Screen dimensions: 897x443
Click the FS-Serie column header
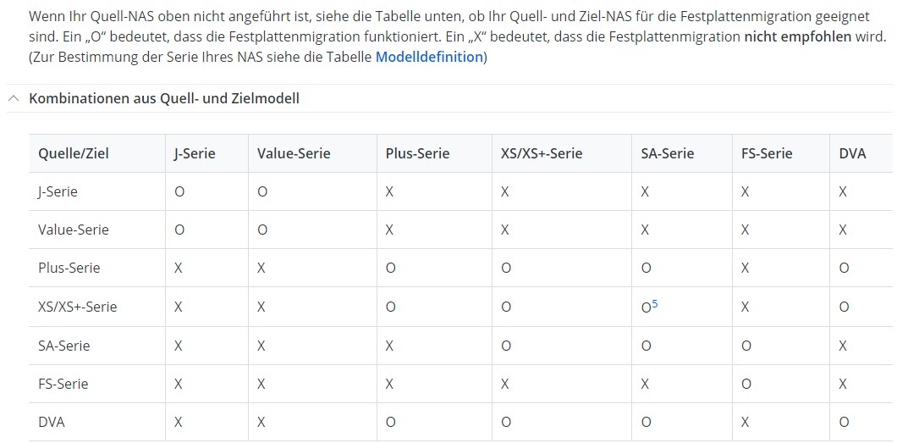tap(767, 153)
